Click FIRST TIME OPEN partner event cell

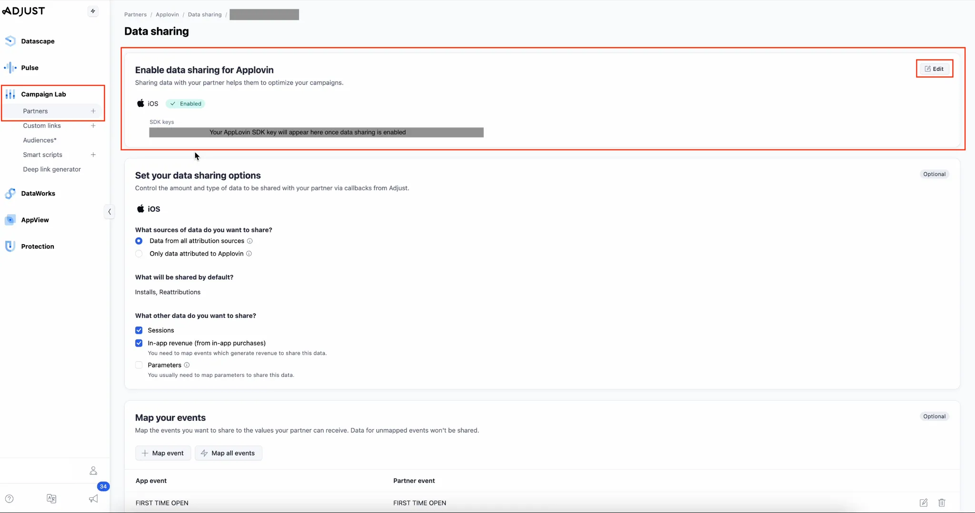tap(419, 503)
